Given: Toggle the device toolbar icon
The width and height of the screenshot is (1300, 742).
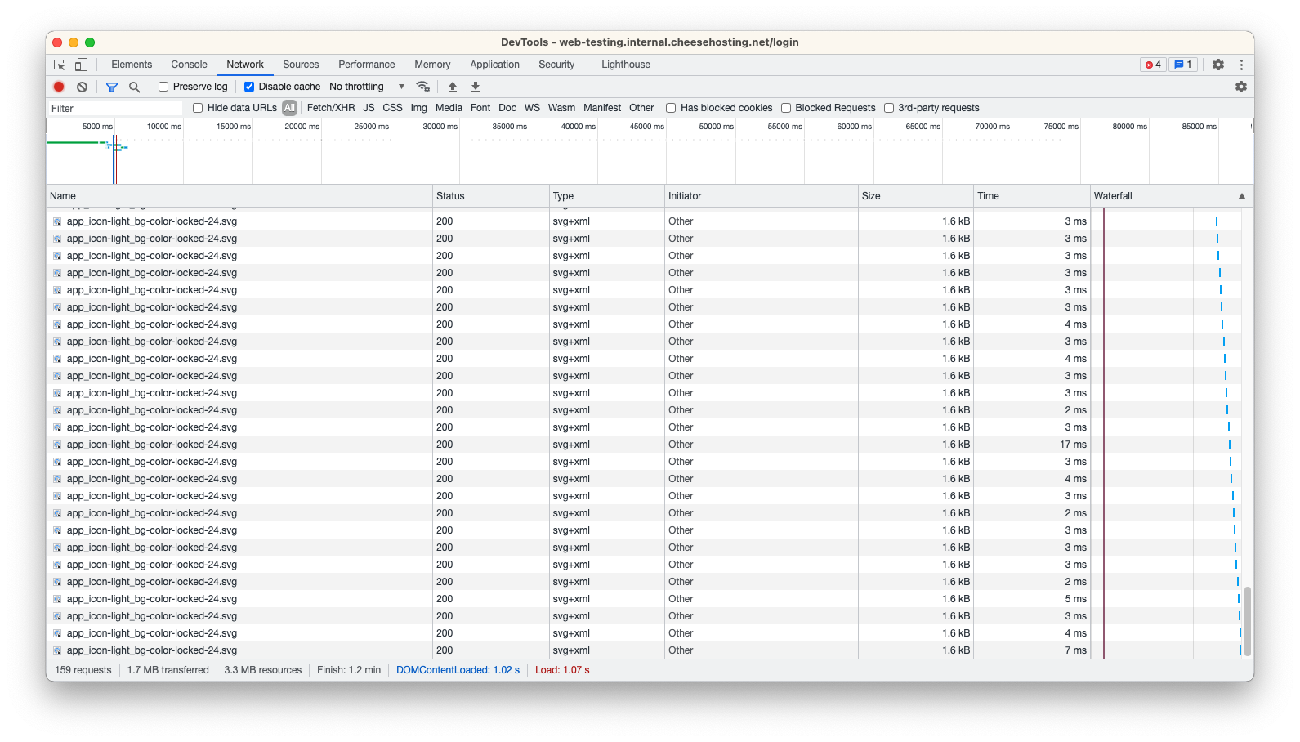Looking at the screenshot, I should [81, 65].
